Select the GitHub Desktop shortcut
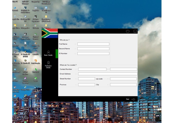Image resolution: width=174 pixels, height=123 pixels. point(25,80)
